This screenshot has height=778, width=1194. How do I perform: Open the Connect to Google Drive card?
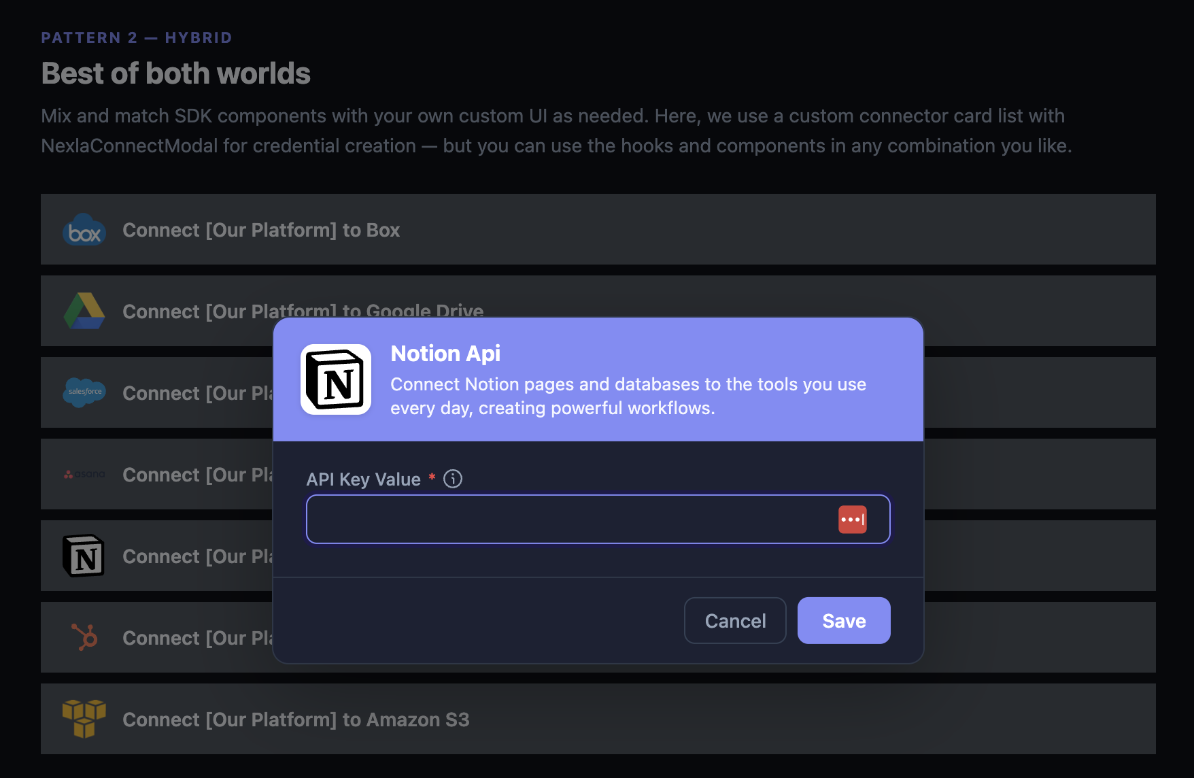(204, 311)
